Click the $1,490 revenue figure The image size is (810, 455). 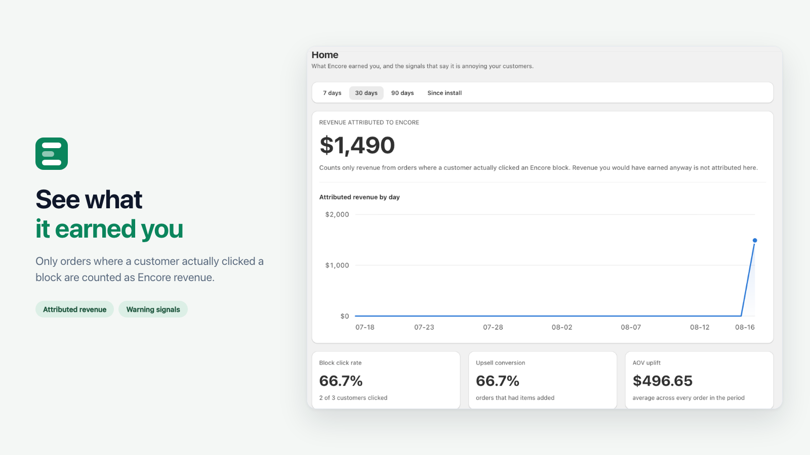357,146
